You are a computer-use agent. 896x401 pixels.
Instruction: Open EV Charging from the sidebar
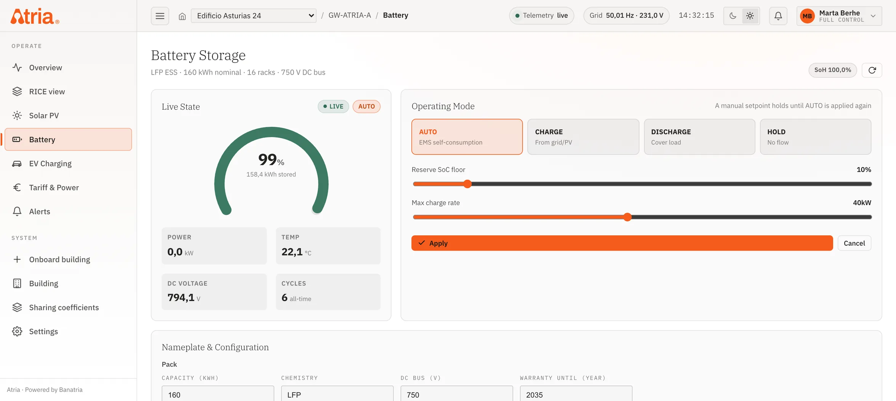pos(68,163)
